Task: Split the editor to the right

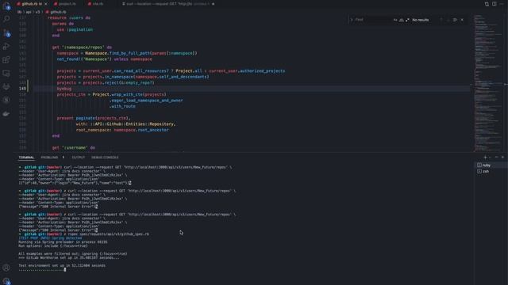Action: click(494, 4)
